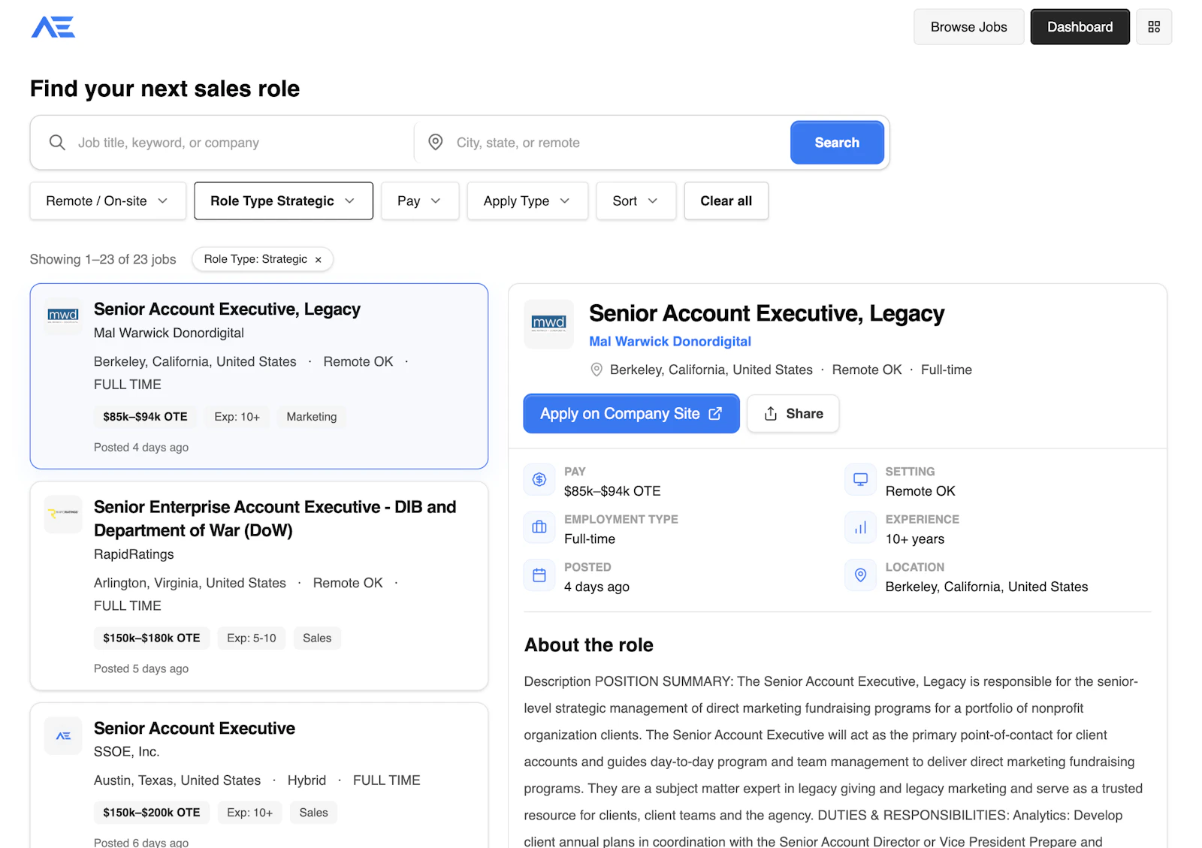Remove the Role Type: Strategic filter chip
Image resolution: width=1202 pixels, height=848 pixels.
pyautogui.click(x=319, y=260)
